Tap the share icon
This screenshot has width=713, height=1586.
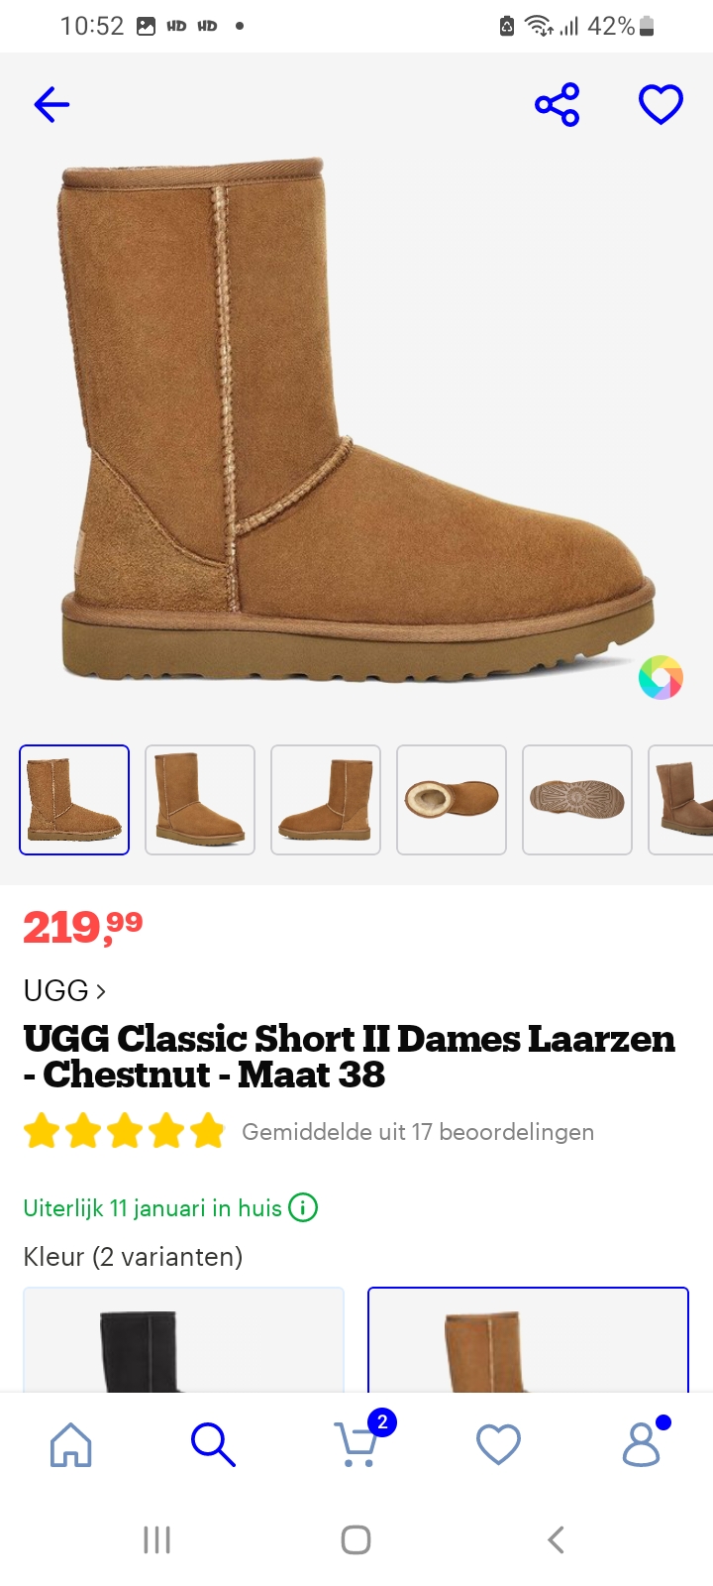[x=558, y=104]
